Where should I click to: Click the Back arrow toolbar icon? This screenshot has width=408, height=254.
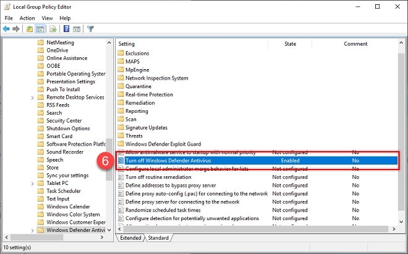6,29
